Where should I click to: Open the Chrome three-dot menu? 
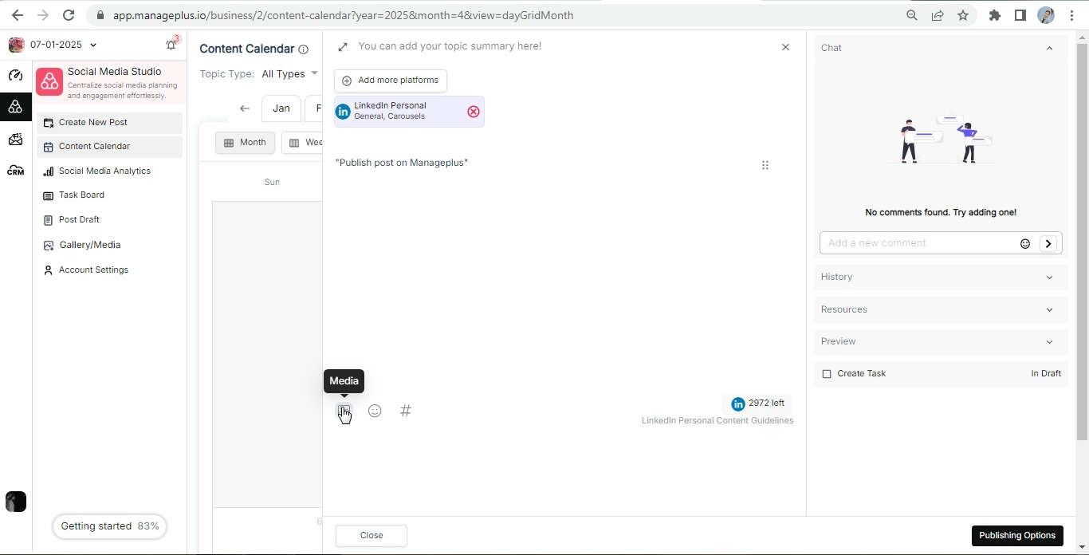coord(1071,15)
